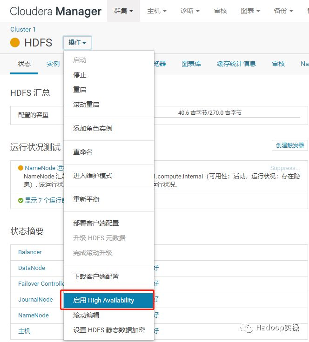The height and width of the screenshot is (342, 309).
Task: Open the 图表 navigation dropdown
Action: pos(250,11)
